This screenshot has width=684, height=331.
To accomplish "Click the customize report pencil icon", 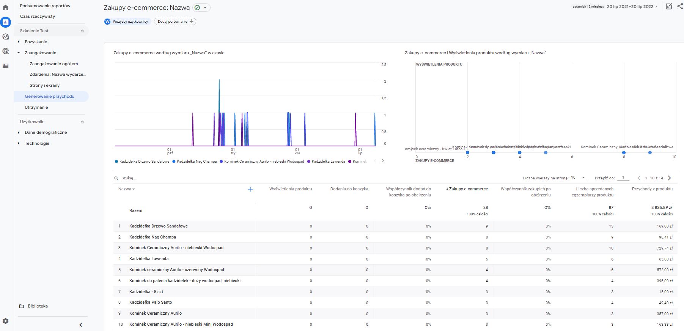I will click(669, 6).
